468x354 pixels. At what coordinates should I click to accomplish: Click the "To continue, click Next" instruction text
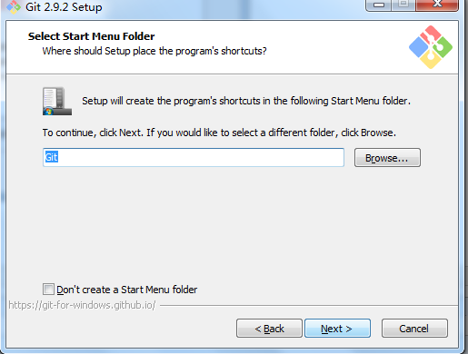pyautogui.click(x=219, y=133)
